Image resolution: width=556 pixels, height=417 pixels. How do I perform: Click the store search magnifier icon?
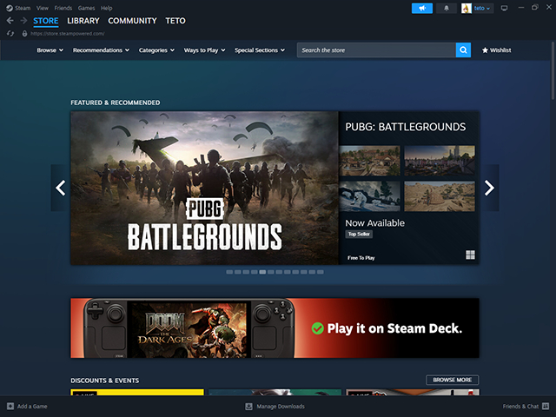point(463,50)
